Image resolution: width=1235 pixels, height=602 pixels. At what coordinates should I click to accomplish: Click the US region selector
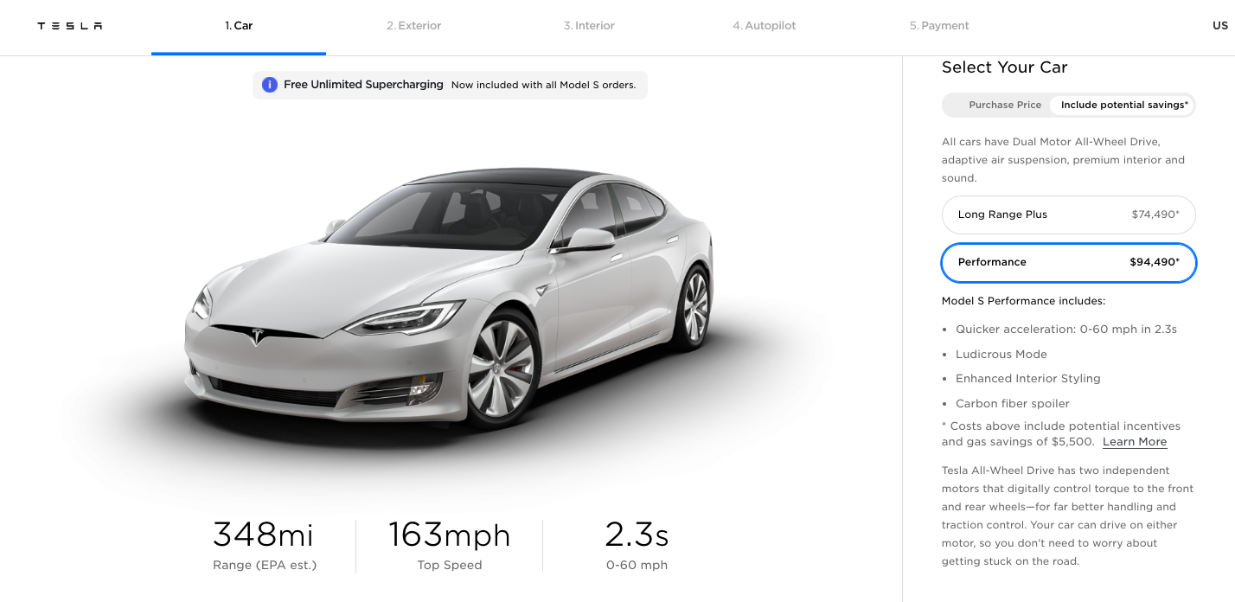click(1219, 26)
